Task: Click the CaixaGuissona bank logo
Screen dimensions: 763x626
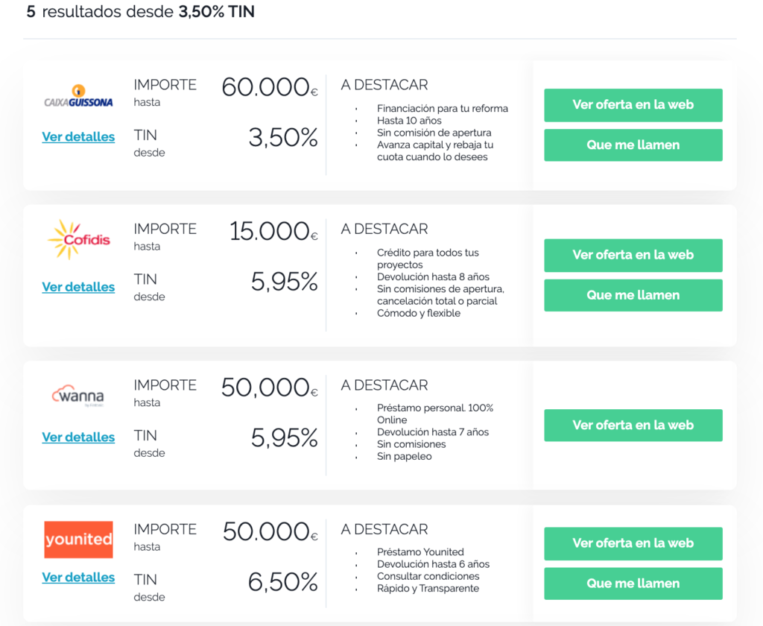Action: (78, 96)
